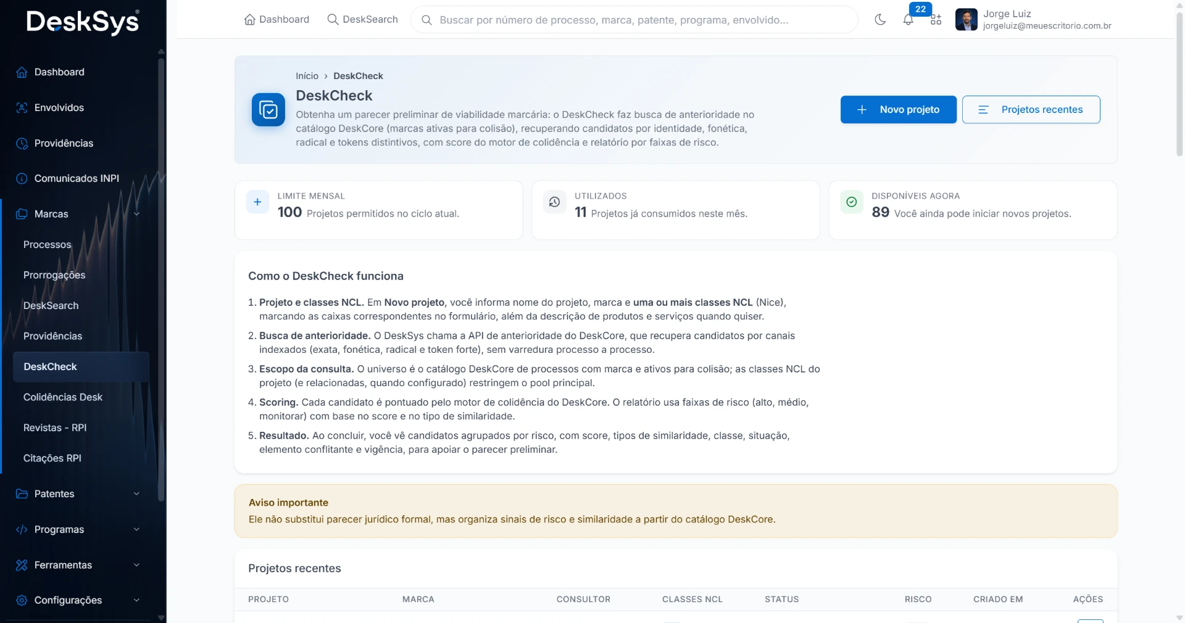Click the history icon in Utilizados card
This screenshot has width=1185, height=623.
[554, 202]
